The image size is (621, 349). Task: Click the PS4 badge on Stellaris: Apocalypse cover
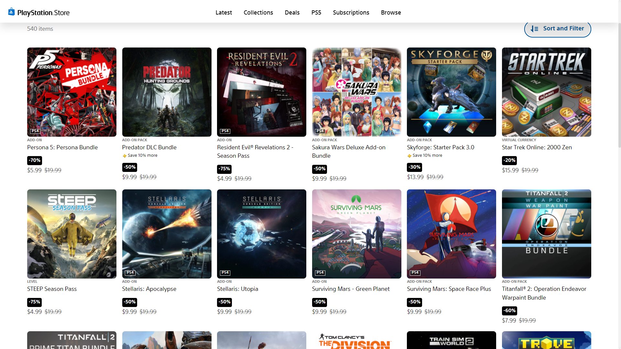(130, 273)
